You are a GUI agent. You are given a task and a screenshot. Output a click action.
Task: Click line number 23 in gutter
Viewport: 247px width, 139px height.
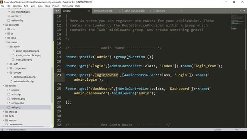[x=59, y=75]
